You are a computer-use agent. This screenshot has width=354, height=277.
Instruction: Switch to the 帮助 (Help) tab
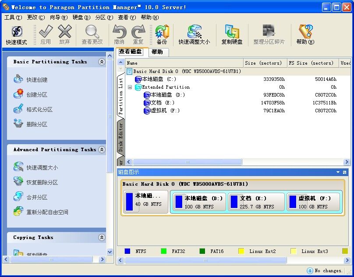[158, 52]
